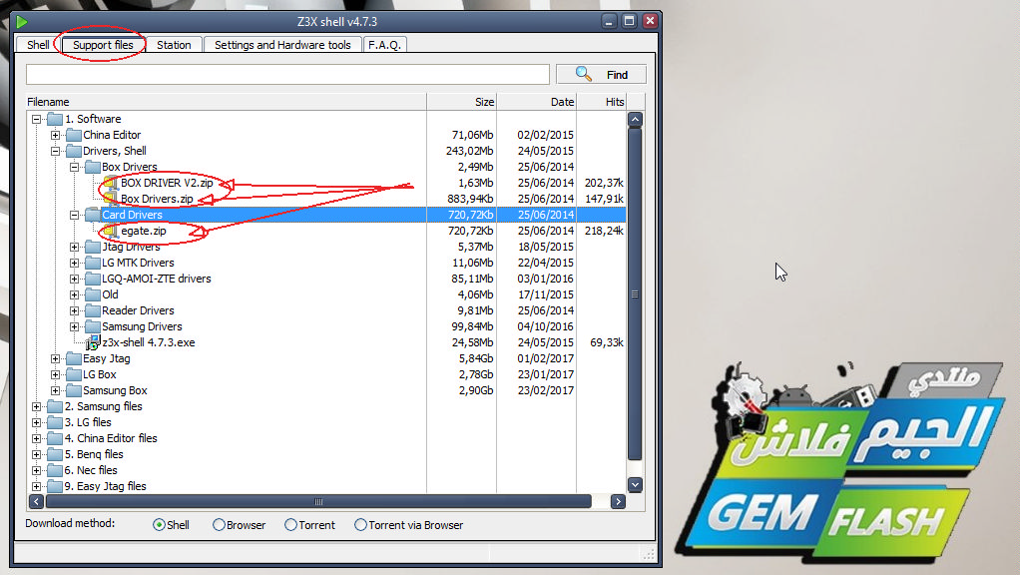Open the F.A.Q. tab
This screenshot has height=575, width=1020.
click(384, 45)
